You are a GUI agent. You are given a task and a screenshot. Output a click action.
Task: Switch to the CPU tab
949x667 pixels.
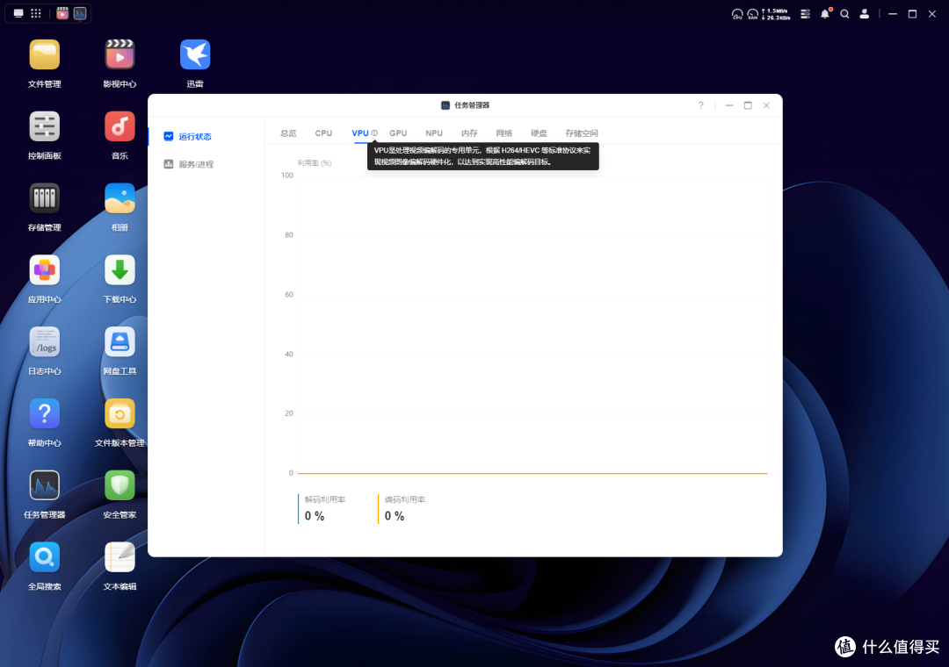pos(323,133)
